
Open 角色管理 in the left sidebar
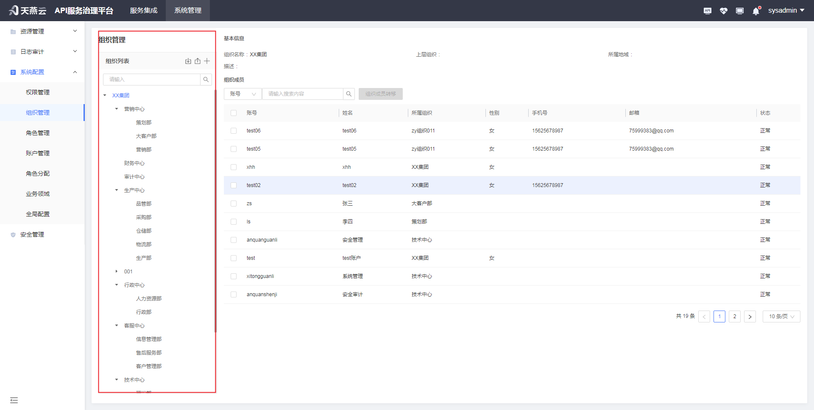coord(38,133)
